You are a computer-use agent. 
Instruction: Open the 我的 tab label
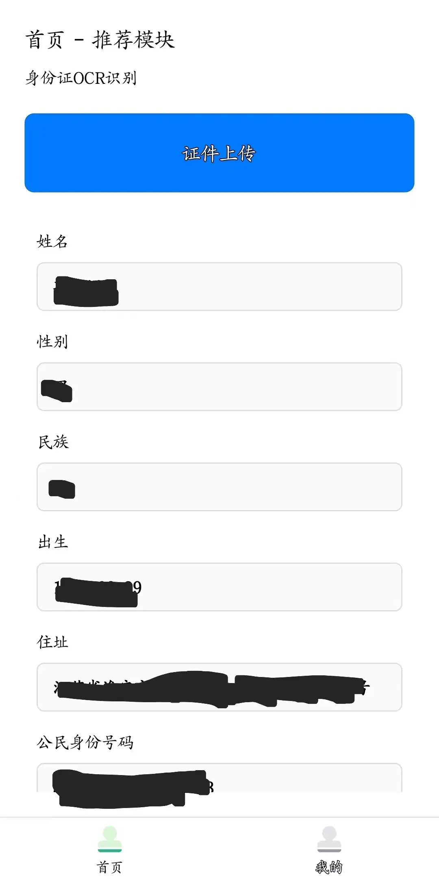pyautogui.click(x=329, y=867)
